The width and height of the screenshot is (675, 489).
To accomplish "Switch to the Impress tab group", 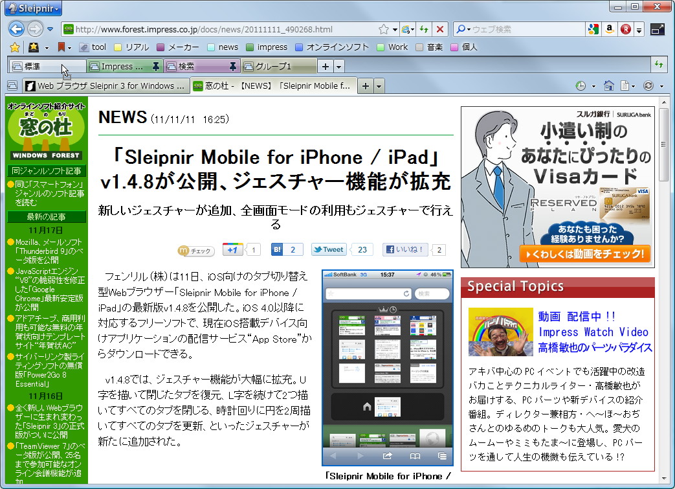I will click(x=119, y=66).
